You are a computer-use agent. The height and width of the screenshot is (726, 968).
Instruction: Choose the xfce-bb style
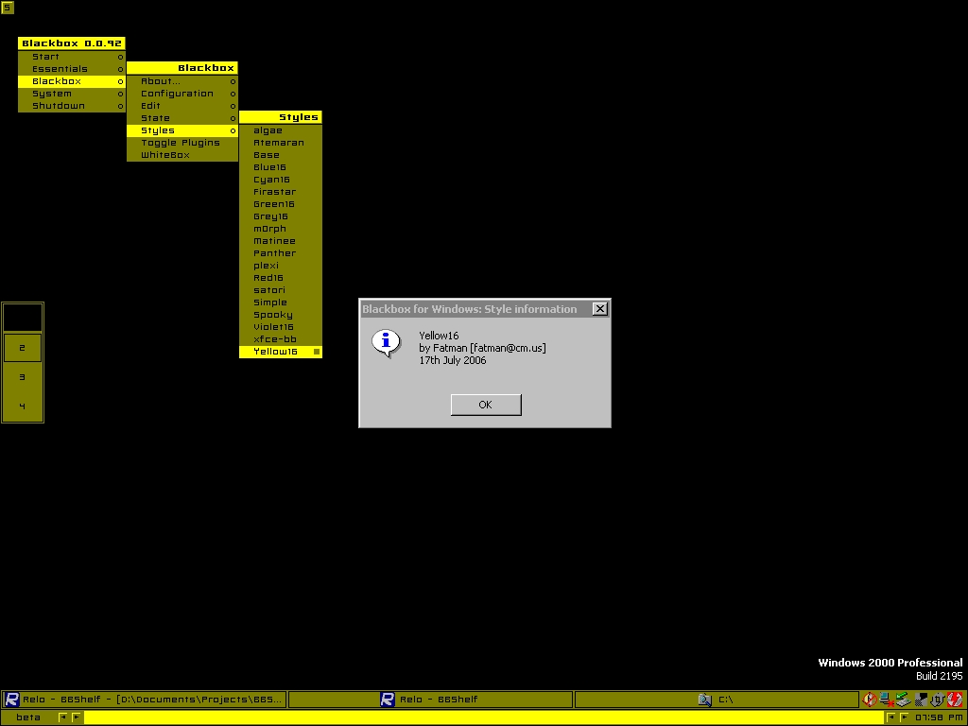coord(280,339)
